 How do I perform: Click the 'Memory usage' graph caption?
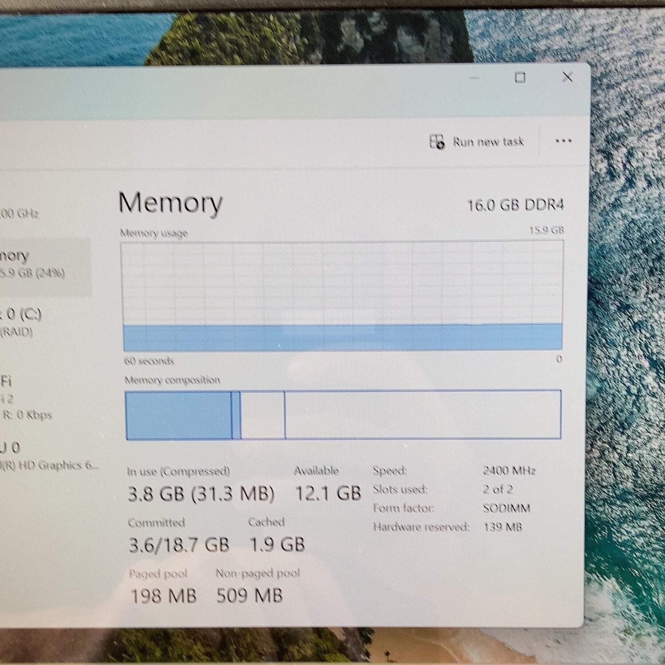(x=154, y=233)
